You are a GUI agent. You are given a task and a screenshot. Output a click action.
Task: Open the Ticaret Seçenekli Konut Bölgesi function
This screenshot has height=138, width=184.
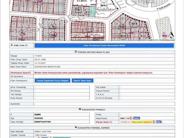pos(52,80)
